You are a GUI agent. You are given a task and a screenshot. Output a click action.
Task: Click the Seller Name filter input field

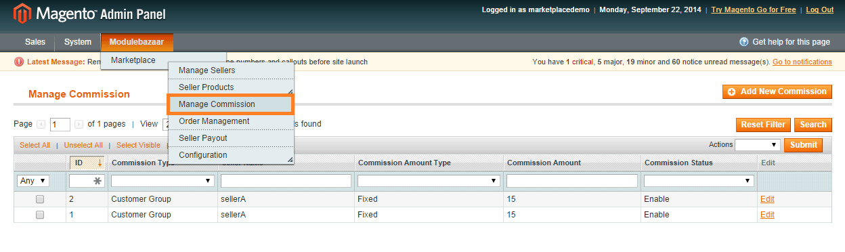[286, 181]
